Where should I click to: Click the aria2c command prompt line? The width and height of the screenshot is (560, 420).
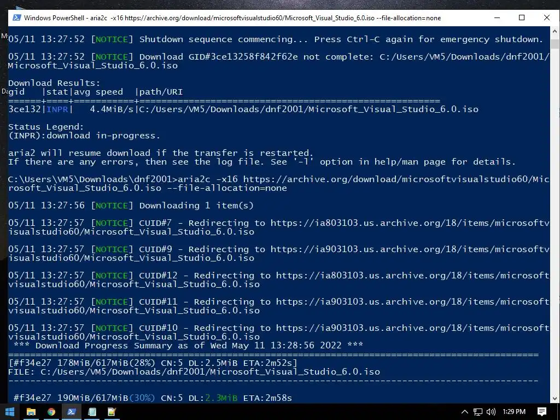[278, 184]
